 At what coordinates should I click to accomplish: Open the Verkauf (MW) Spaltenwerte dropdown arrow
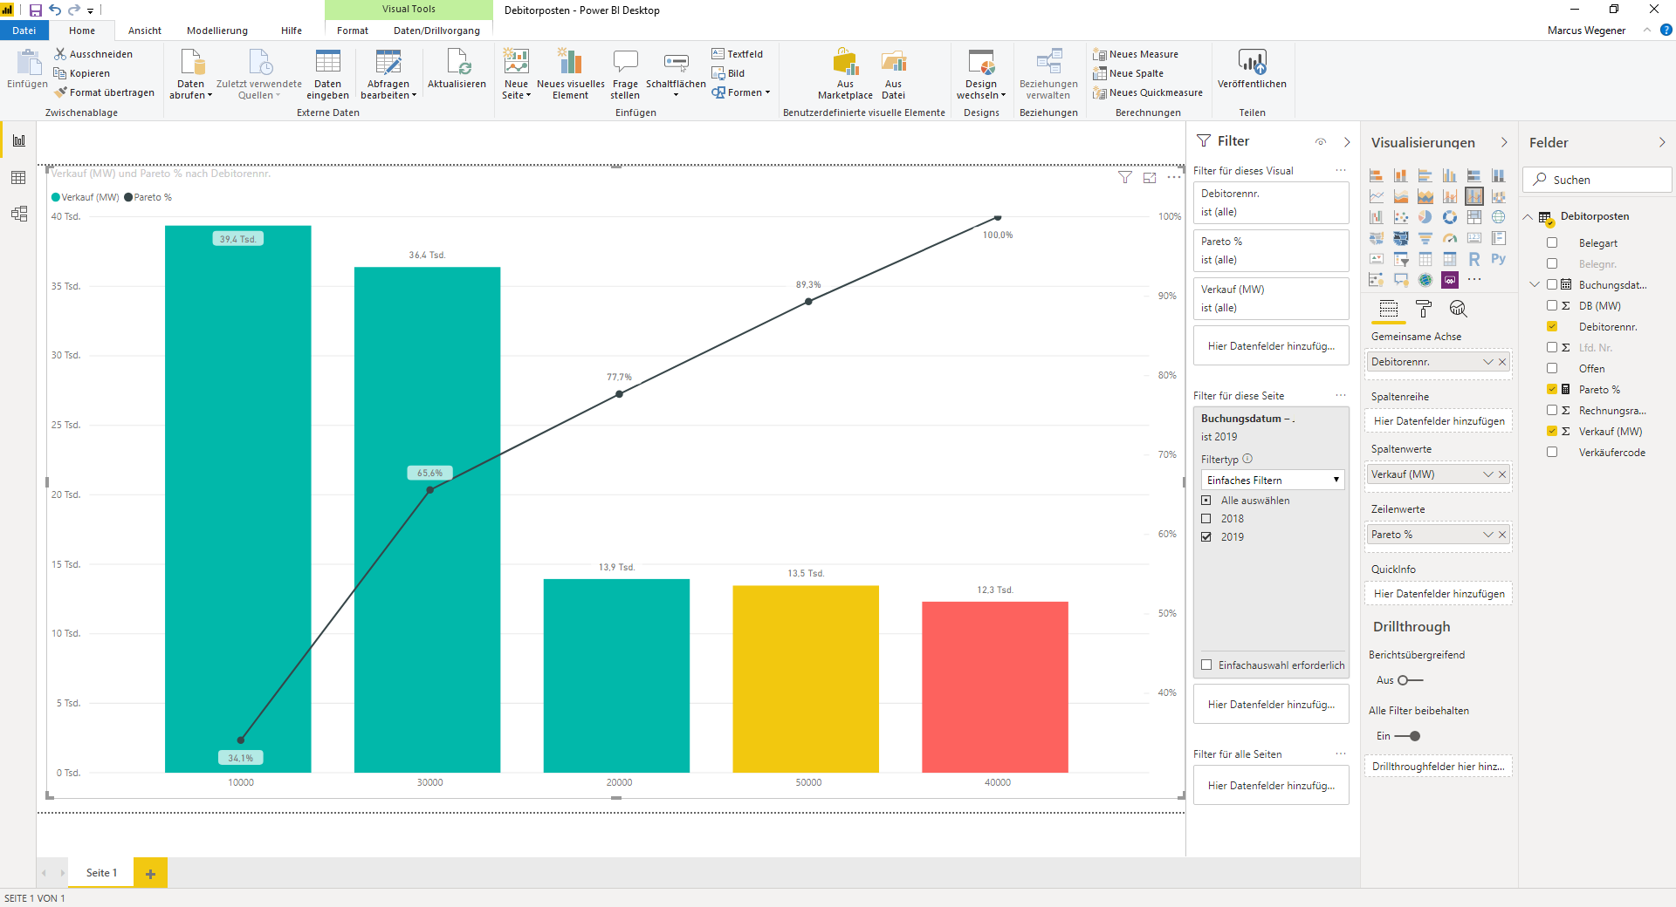pos(1487,474)
